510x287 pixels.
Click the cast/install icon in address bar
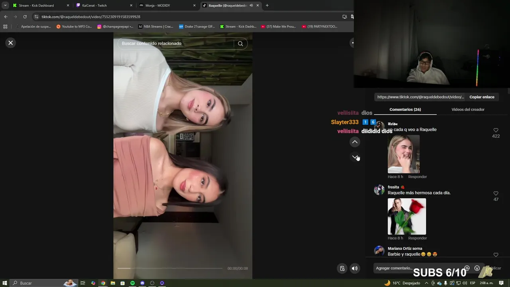coord(345,17)
